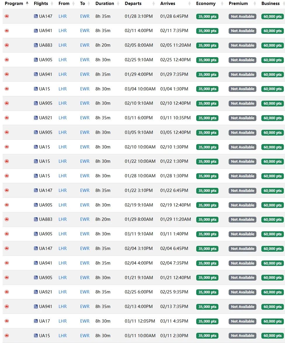Screen dimensions: 285x343
Task: Sort the table by the Program column
Action: [x=14, y=3]
